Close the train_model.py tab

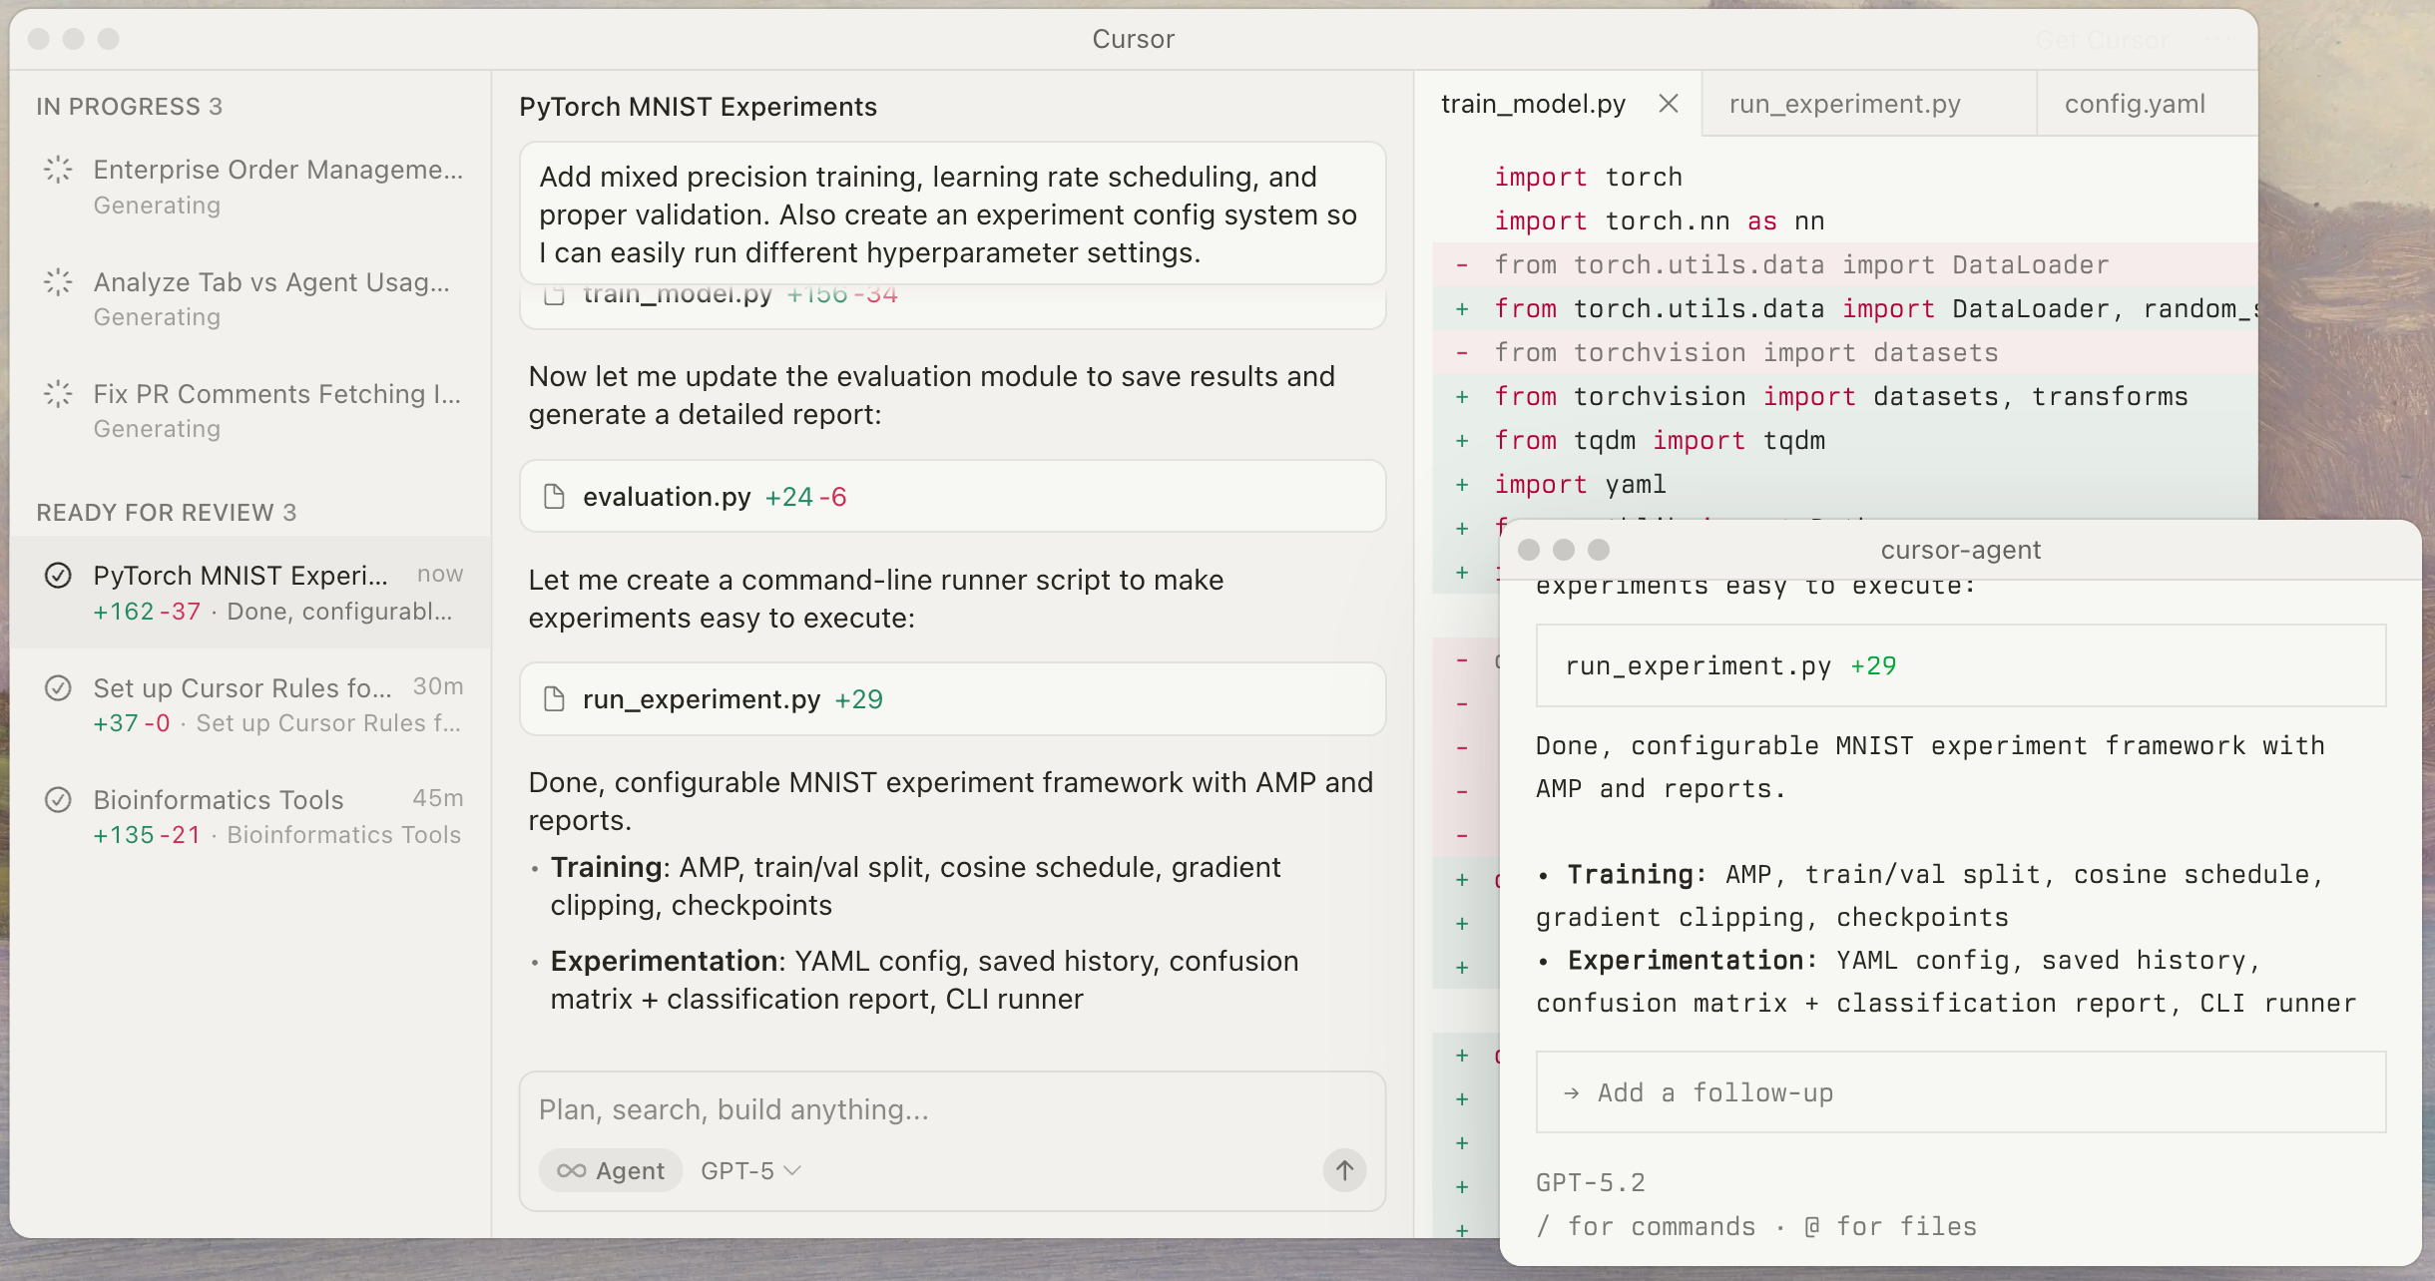[1668, 104]
